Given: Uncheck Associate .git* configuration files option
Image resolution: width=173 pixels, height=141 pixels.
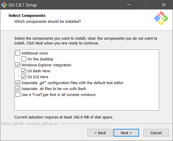Looking at the screenshot, I should point(18,83).
